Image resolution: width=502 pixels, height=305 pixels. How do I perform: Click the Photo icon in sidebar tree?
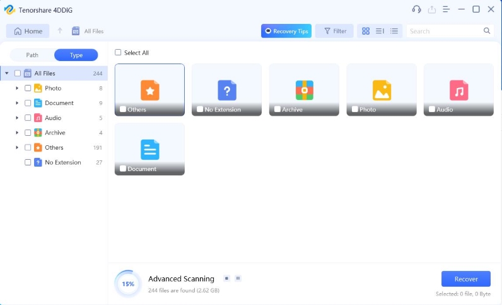point(38,88)
